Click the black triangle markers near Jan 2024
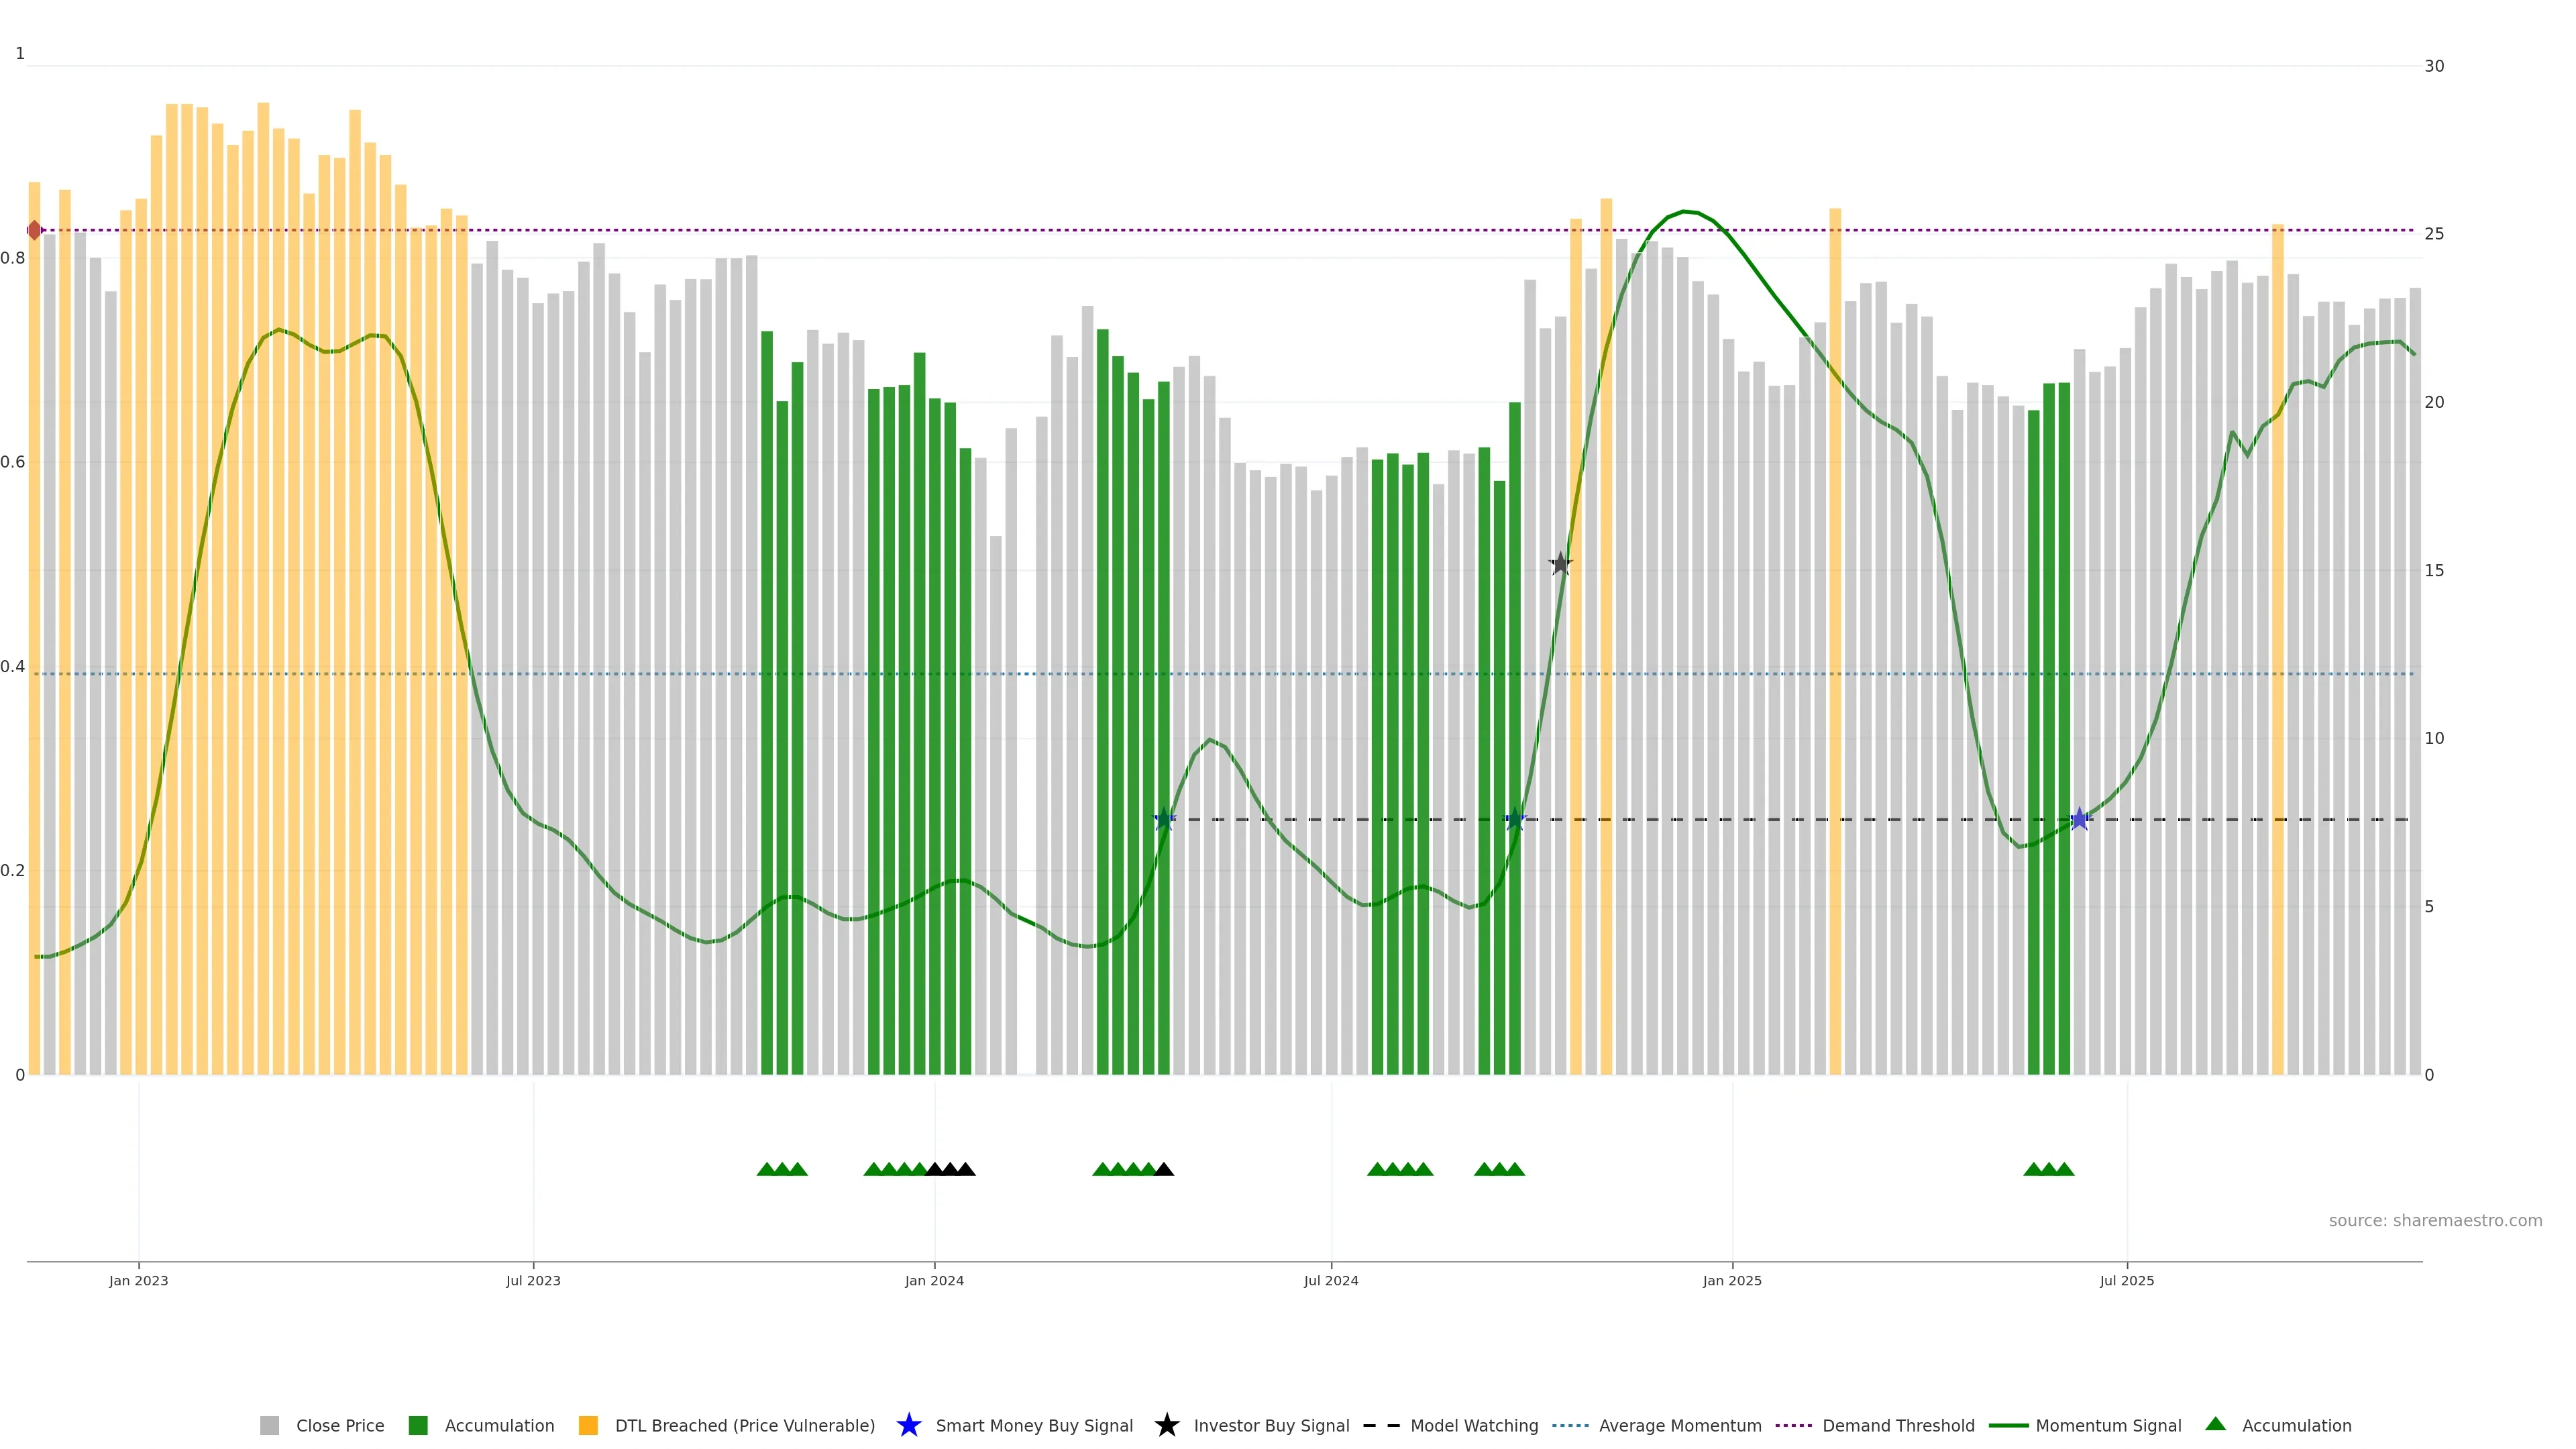This screenshot has height=1449, width=2576. click(x=950, y=1169)
